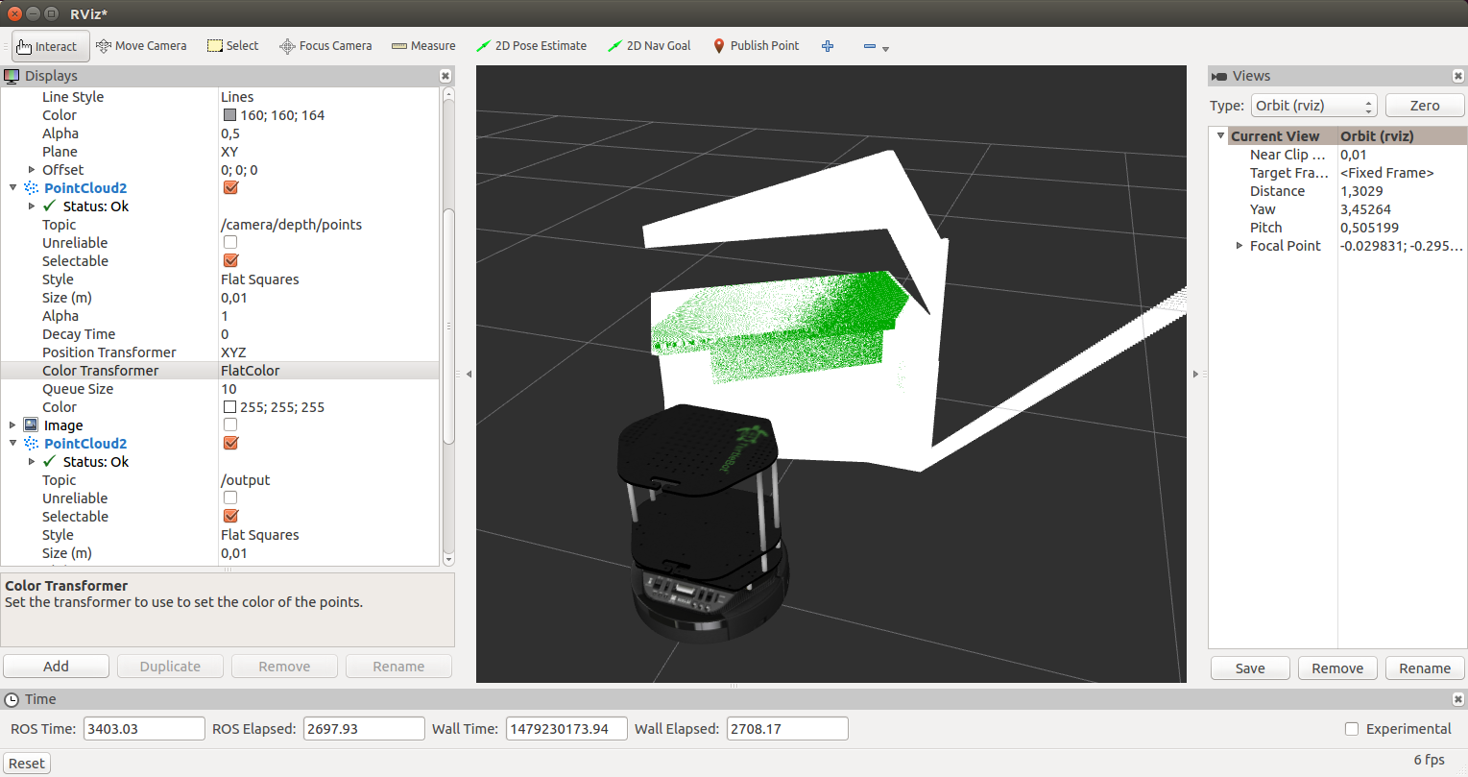The image size is (1468, 777).
Task: Click the Wall Time field
Action: pyautogui.click(x=566, y=729)
